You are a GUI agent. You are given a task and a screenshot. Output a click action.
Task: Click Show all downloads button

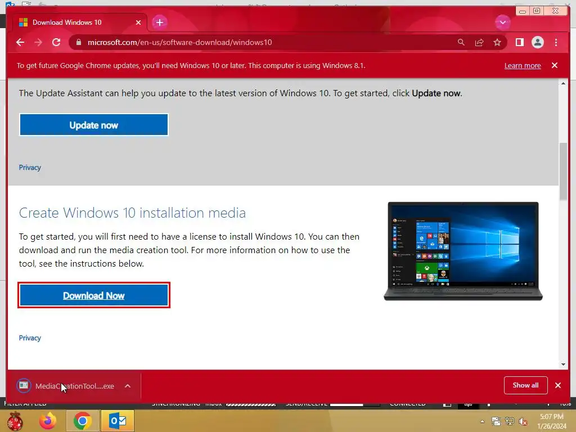525,385
